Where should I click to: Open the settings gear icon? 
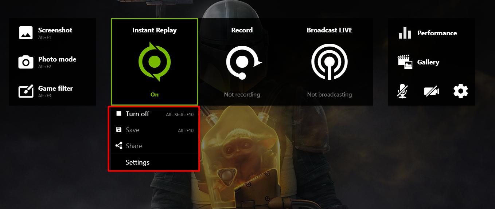pyautogui.click(x=461, y=91)
